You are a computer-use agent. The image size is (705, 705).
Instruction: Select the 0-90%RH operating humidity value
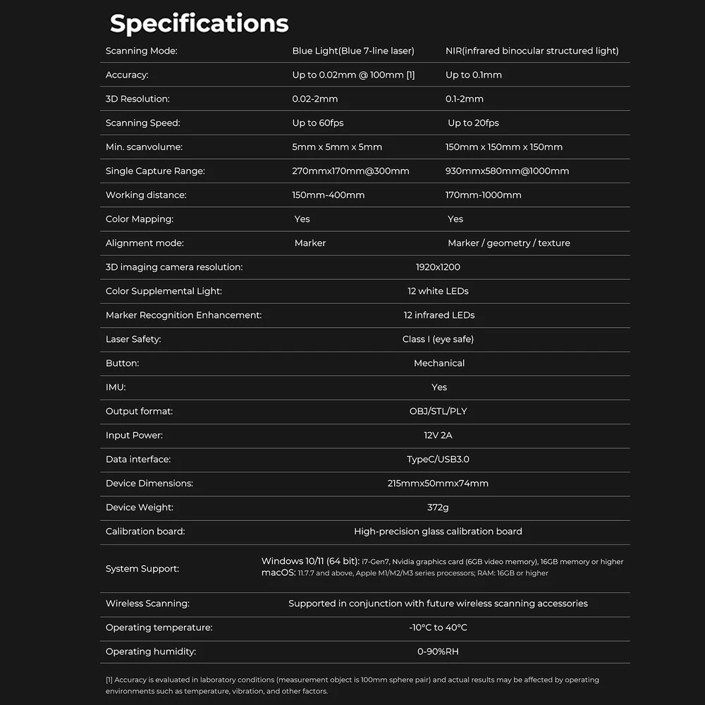438,651
